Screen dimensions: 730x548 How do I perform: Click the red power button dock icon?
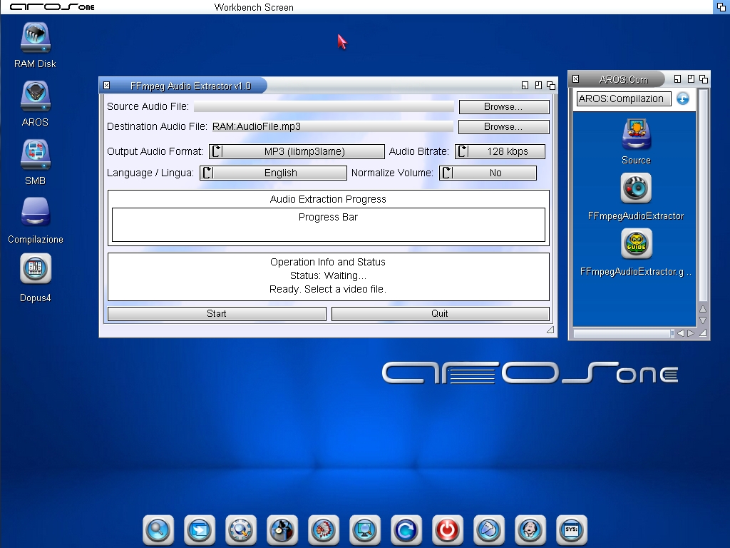point(448,530)
